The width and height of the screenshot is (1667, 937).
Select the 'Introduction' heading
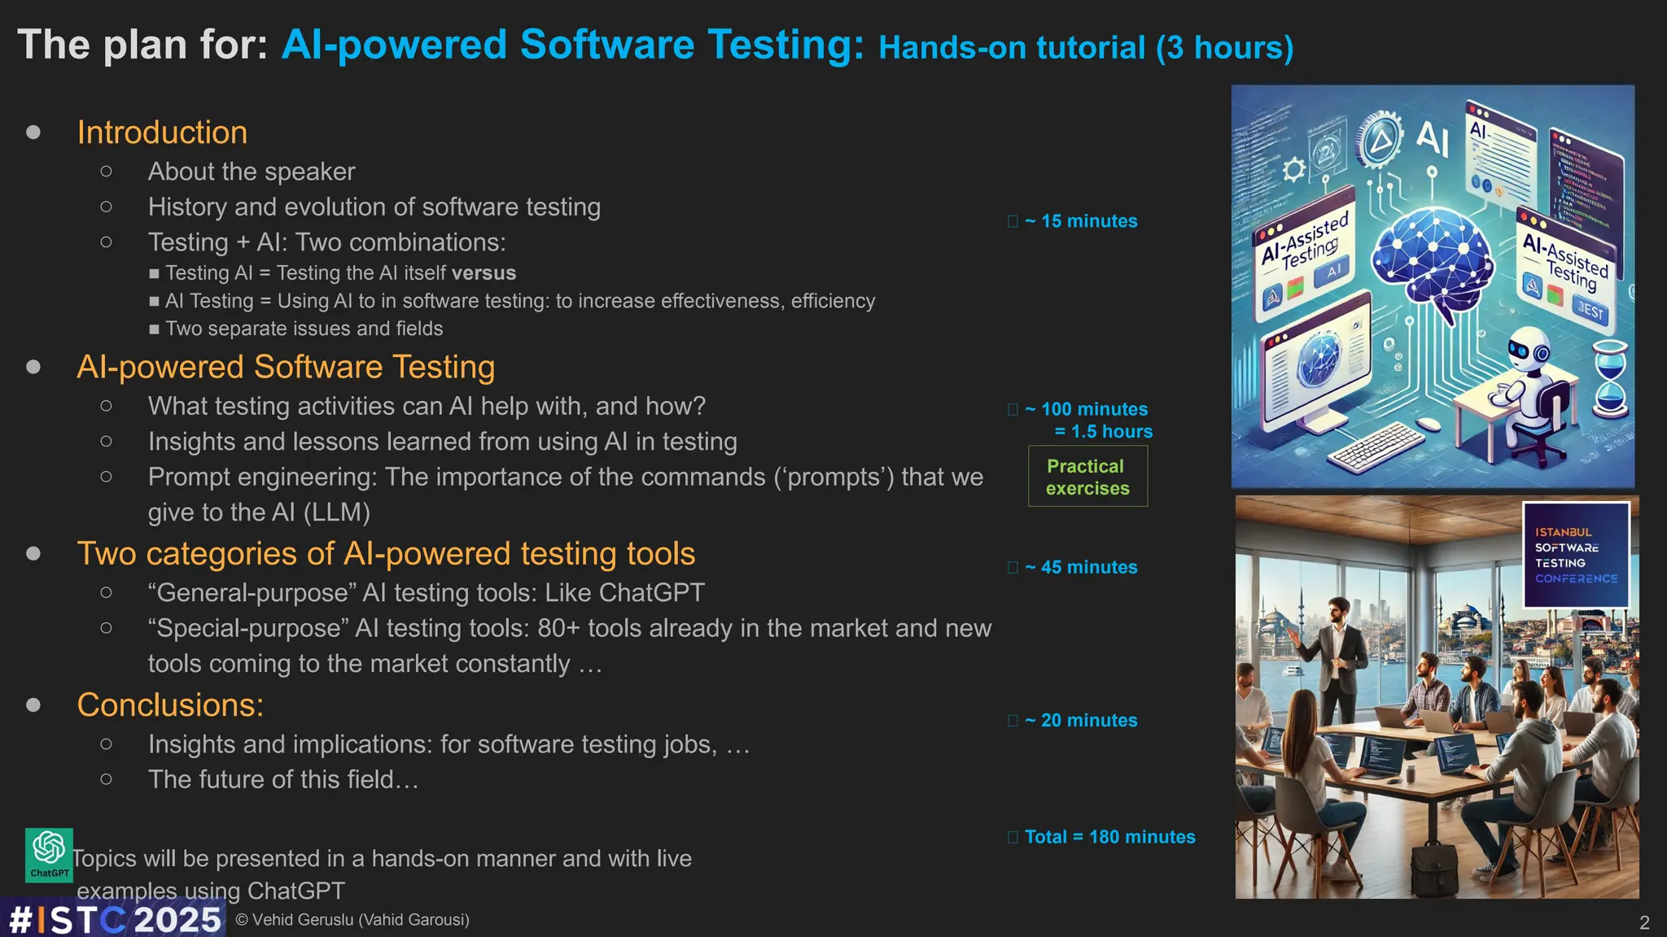click(x=162, y=133)
